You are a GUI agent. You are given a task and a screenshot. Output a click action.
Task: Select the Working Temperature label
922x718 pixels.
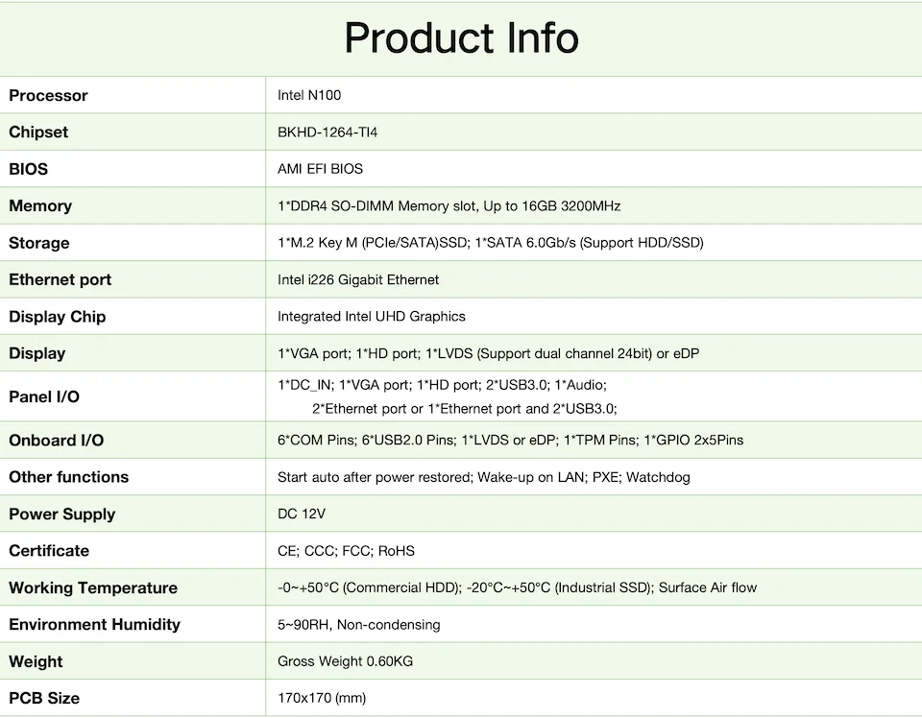point(93,587)
